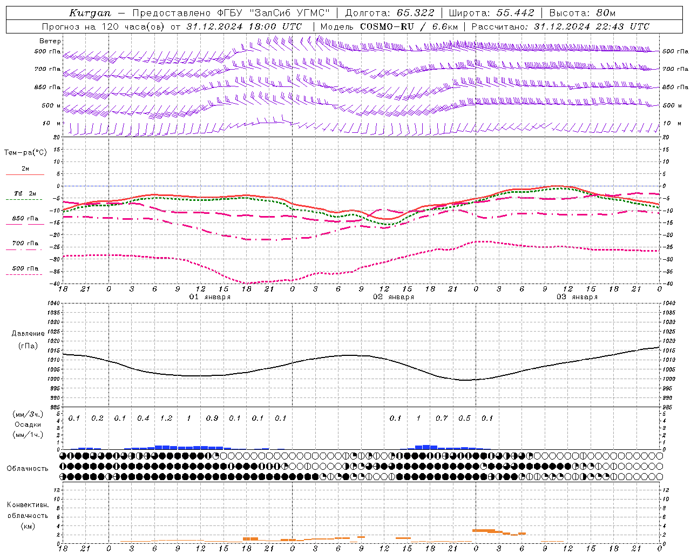Click the "0.7" precipitation amount value

point(442,418)
